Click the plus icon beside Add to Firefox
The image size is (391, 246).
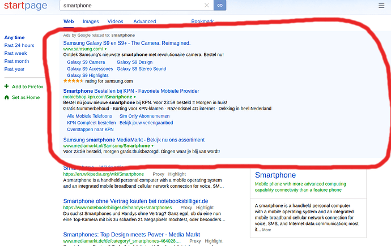pyautogui.click(x=6, y=87)
